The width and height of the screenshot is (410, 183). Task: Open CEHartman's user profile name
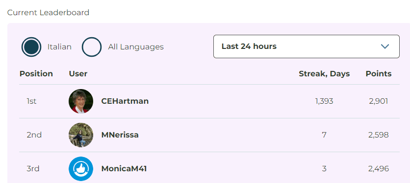coord(125,101)
